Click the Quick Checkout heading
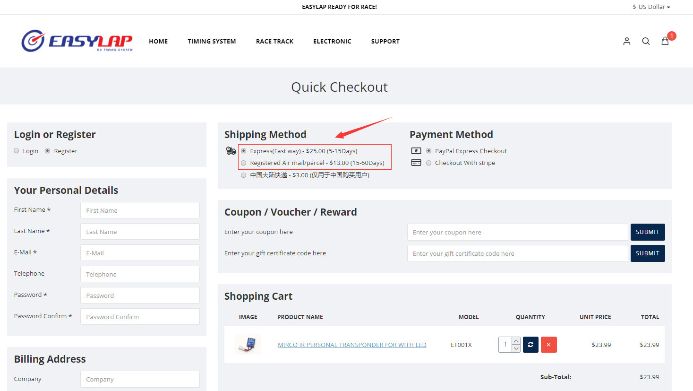The width and height of the screenshot is (693, 391). [x=340, y=87]
